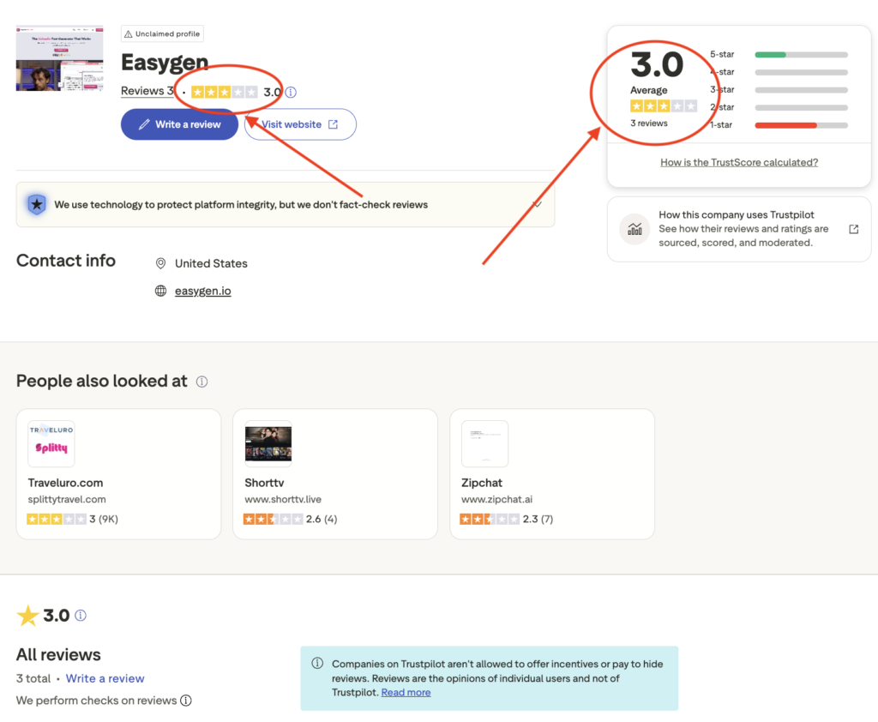Click the star rating under Average label
878x722 pixels.
[x=664, y=105]
